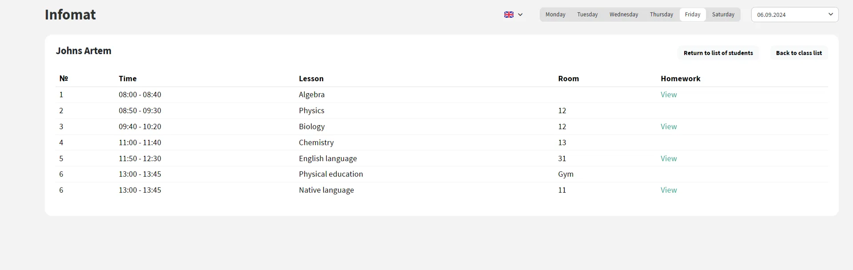Click Return to list of students

click(x=718, y=53)
